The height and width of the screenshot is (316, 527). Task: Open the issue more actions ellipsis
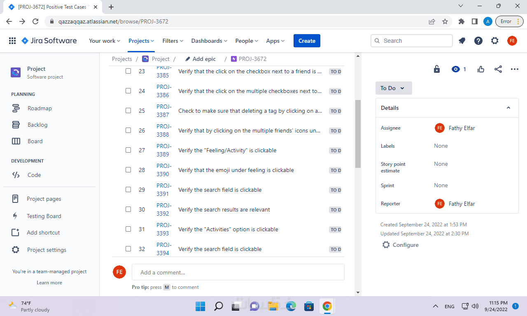pos(515,69)
